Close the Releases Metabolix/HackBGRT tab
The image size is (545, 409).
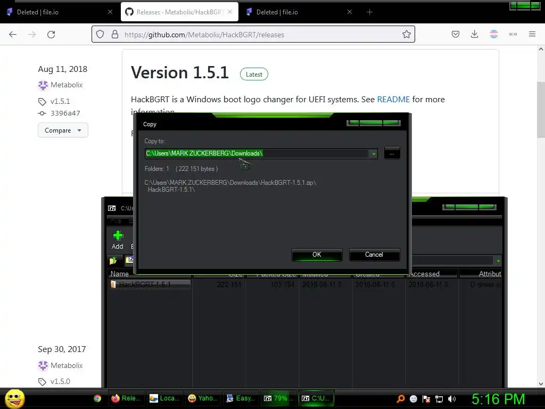pyautogui.click(x=230, y=12)
